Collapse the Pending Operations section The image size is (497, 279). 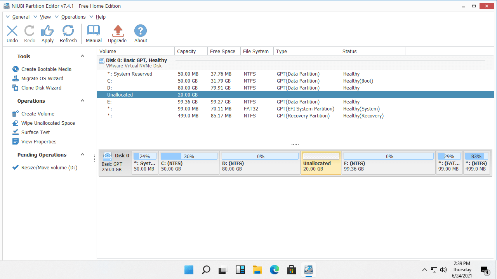click(82, 155)
